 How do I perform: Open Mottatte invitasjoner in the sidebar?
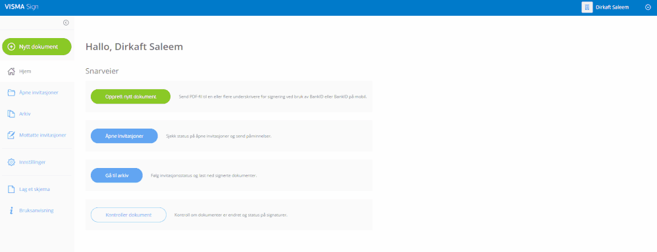pos(38,135)
